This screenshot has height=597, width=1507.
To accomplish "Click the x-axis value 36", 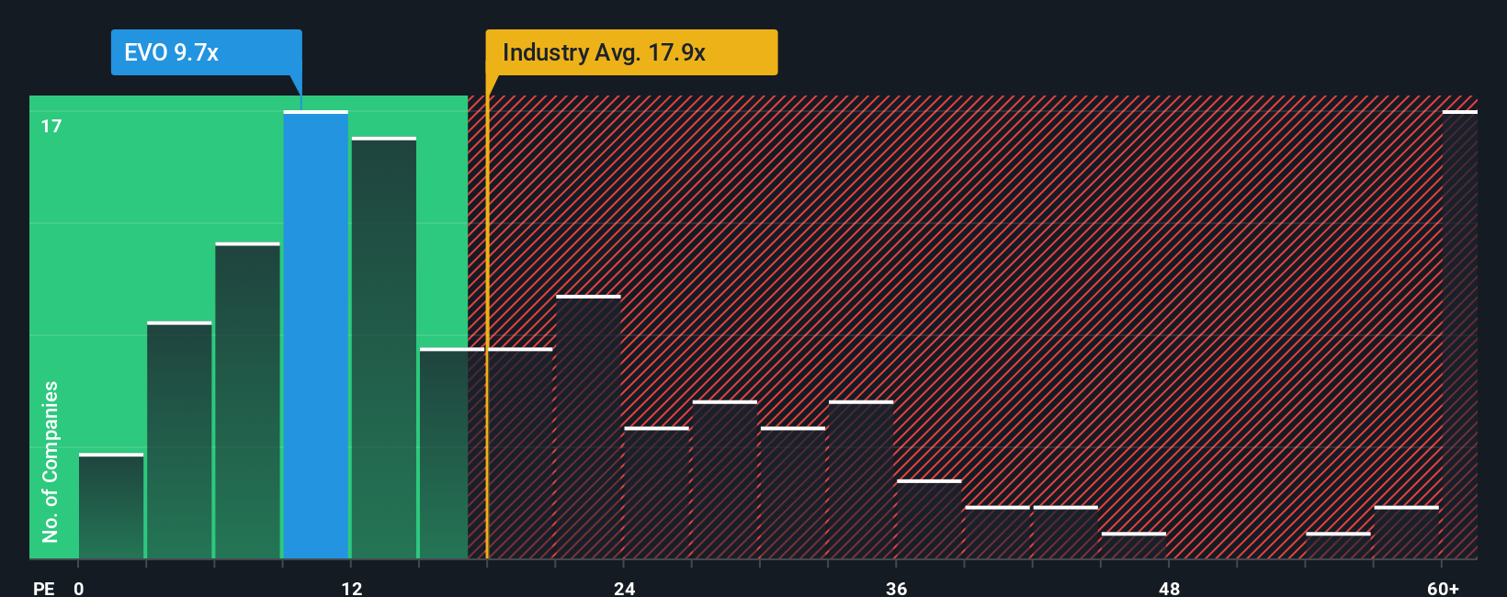I will [897, 588].
